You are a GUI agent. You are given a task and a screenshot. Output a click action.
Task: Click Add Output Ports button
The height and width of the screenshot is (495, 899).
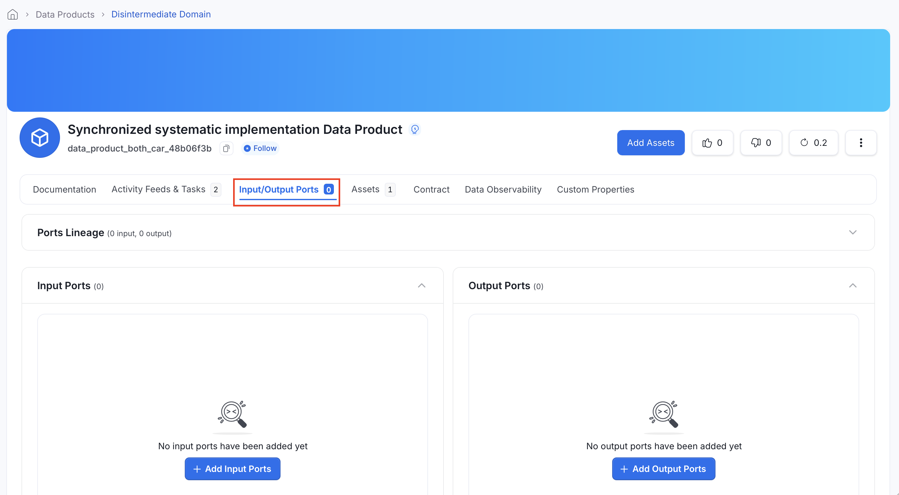click(663, 469)
